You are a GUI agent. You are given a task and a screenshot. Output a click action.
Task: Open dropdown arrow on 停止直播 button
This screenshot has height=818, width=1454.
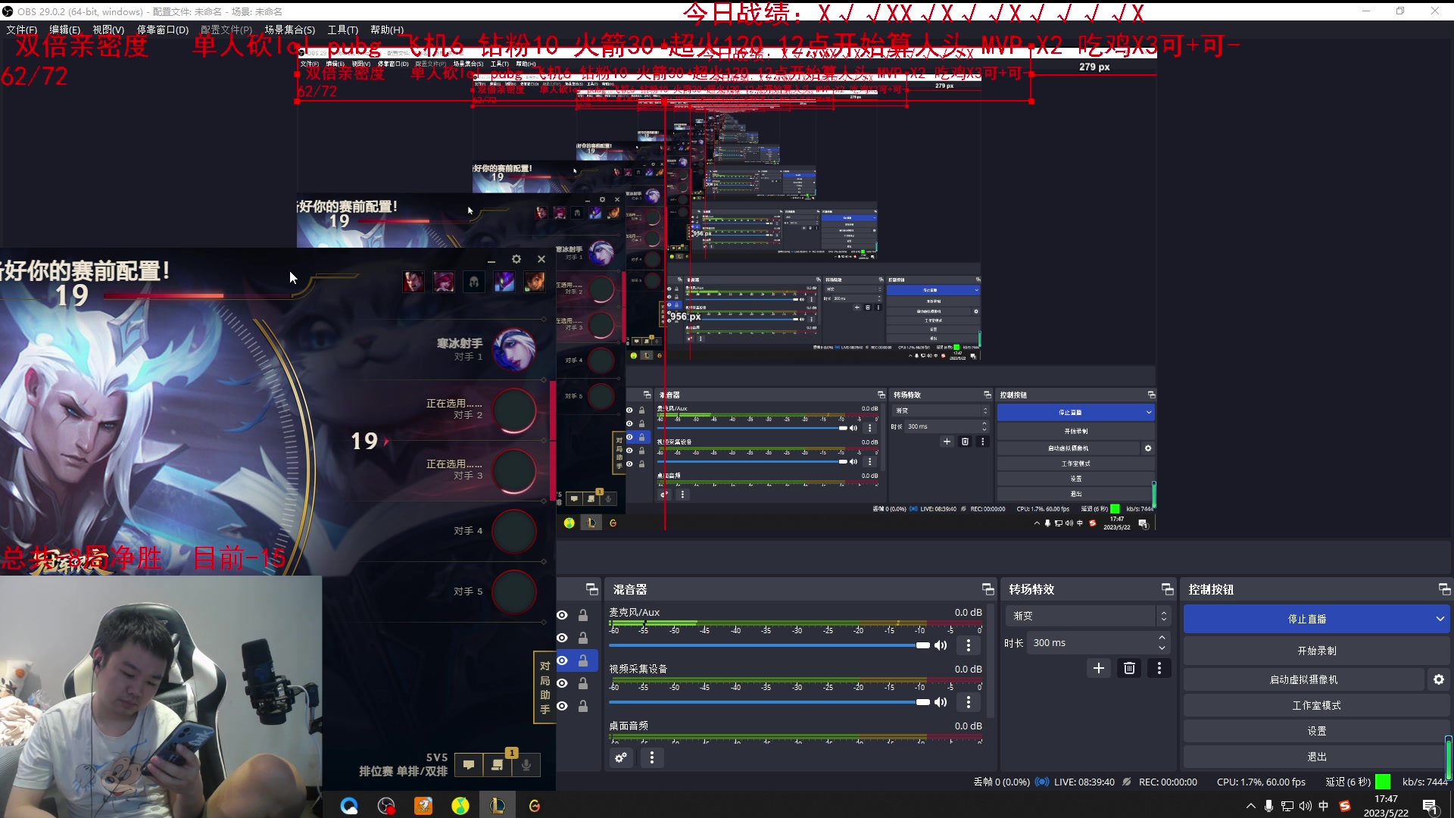pos(1440,619)
